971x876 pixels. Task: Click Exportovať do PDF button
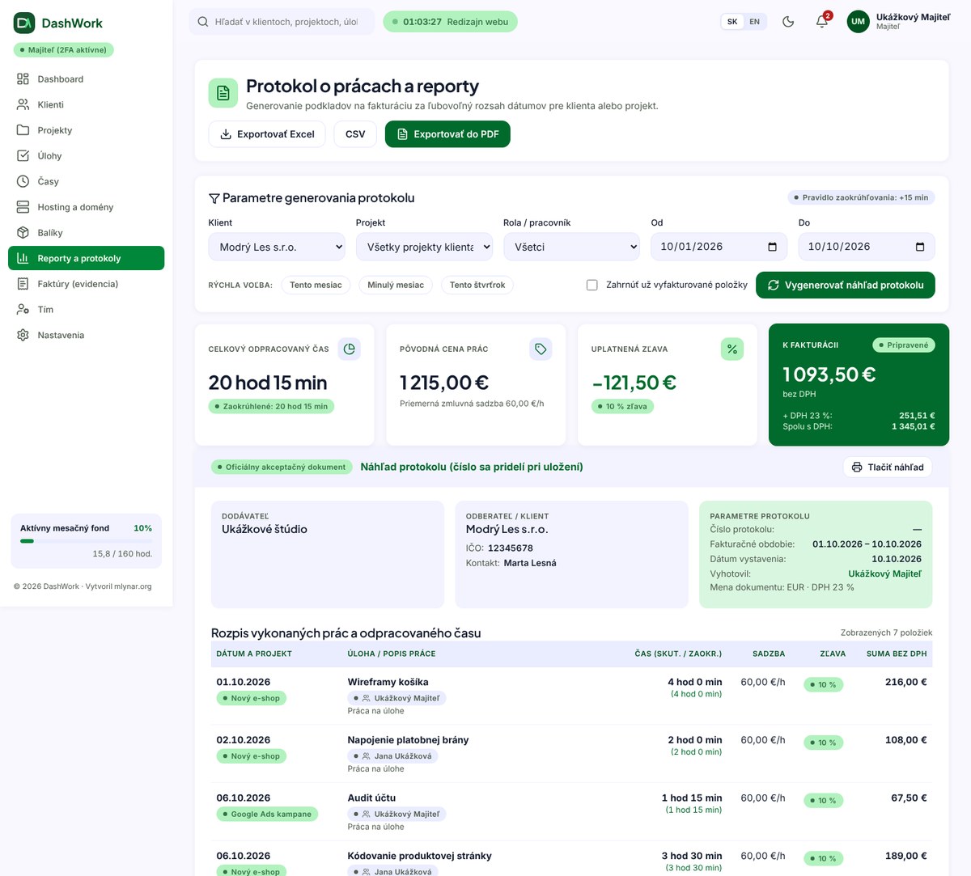(x=447, y=134)
